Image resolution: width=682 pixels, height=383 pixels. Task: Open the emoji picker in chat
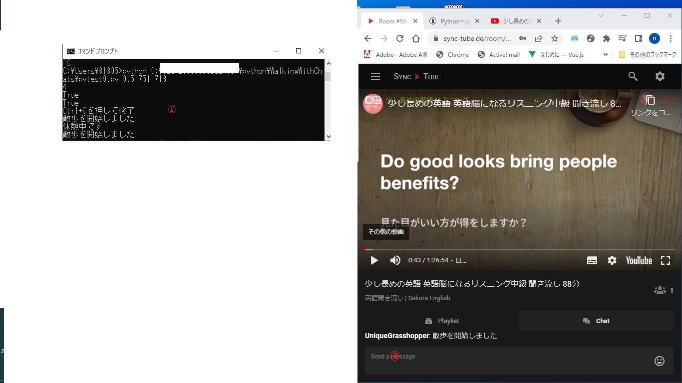660,361
